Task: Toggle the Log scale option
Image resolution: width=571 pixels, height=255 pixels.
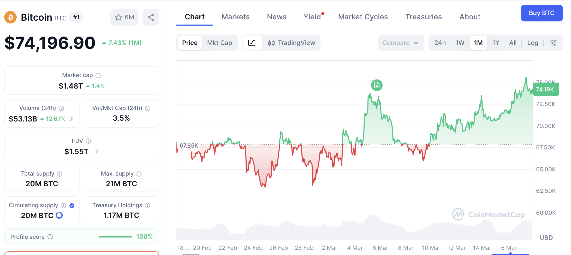Action: click(533, 43)
